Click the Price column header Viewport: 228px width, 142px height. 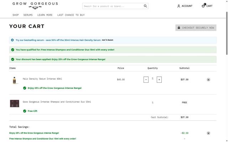[x=121, y=68]
